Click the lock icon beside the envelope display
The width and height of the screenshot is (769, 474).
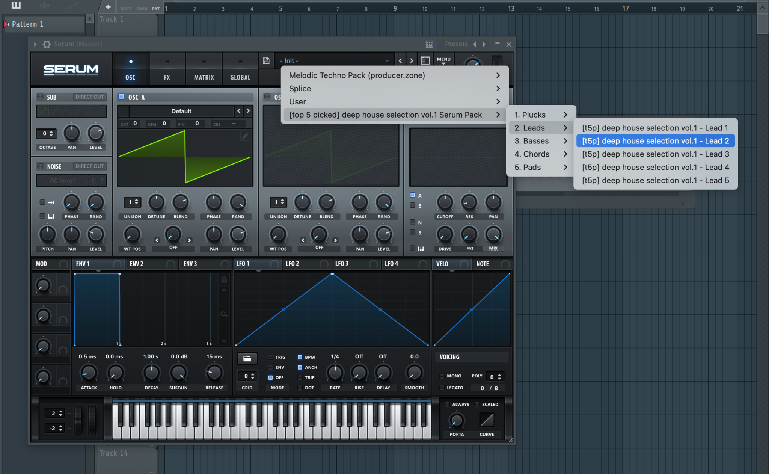pos(224,279)
